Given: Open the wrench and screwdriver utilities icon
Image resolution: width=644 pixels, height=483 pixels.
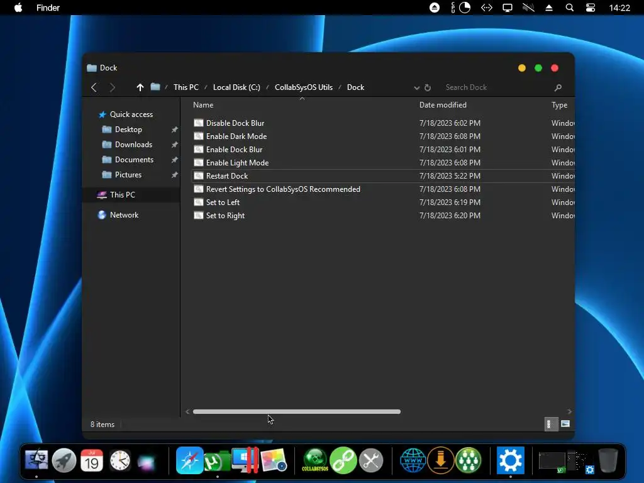Looking at the screenshot, I should 371,460.
